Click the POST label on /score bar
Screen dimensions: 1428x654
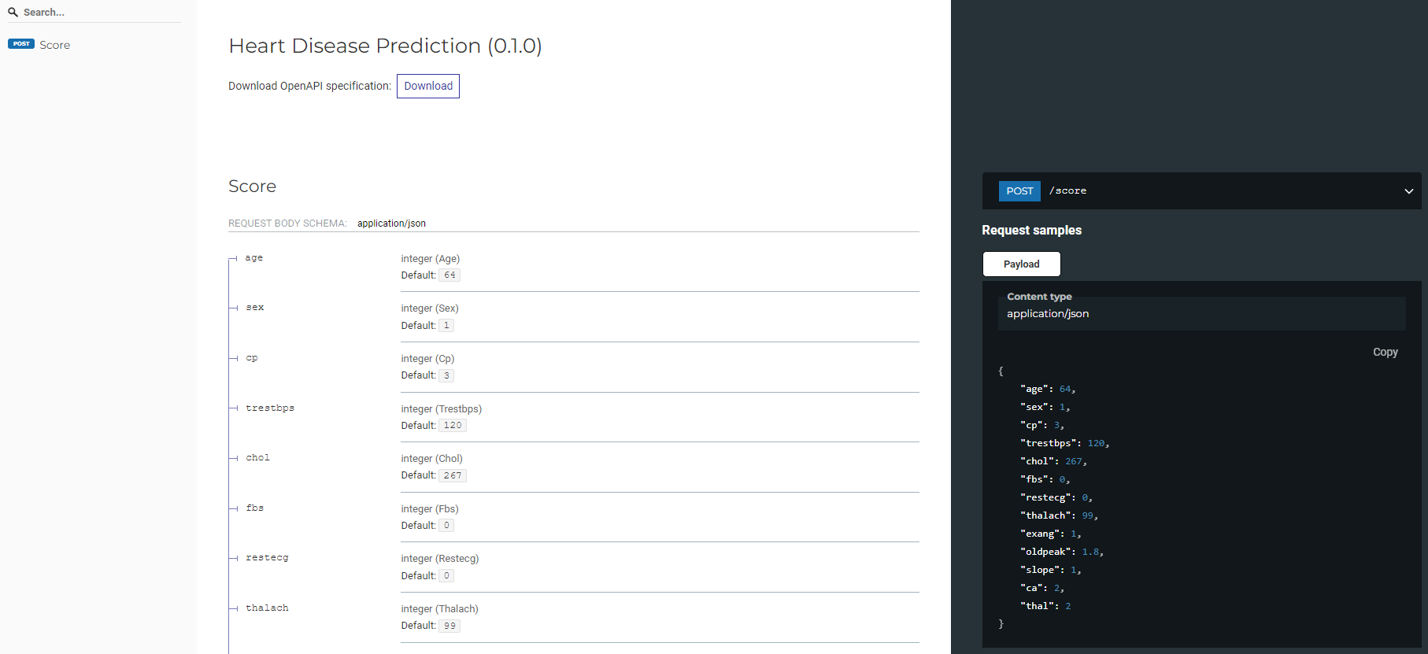[1019, 191]
